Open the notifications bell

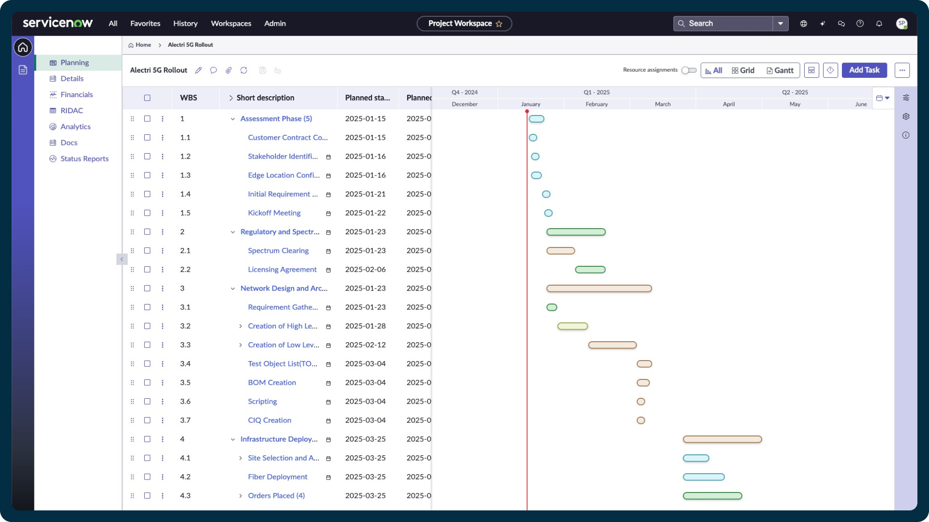[x=879, y=24]
